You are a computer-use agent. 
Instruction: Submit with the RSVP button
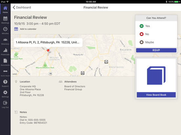(156, 50)
